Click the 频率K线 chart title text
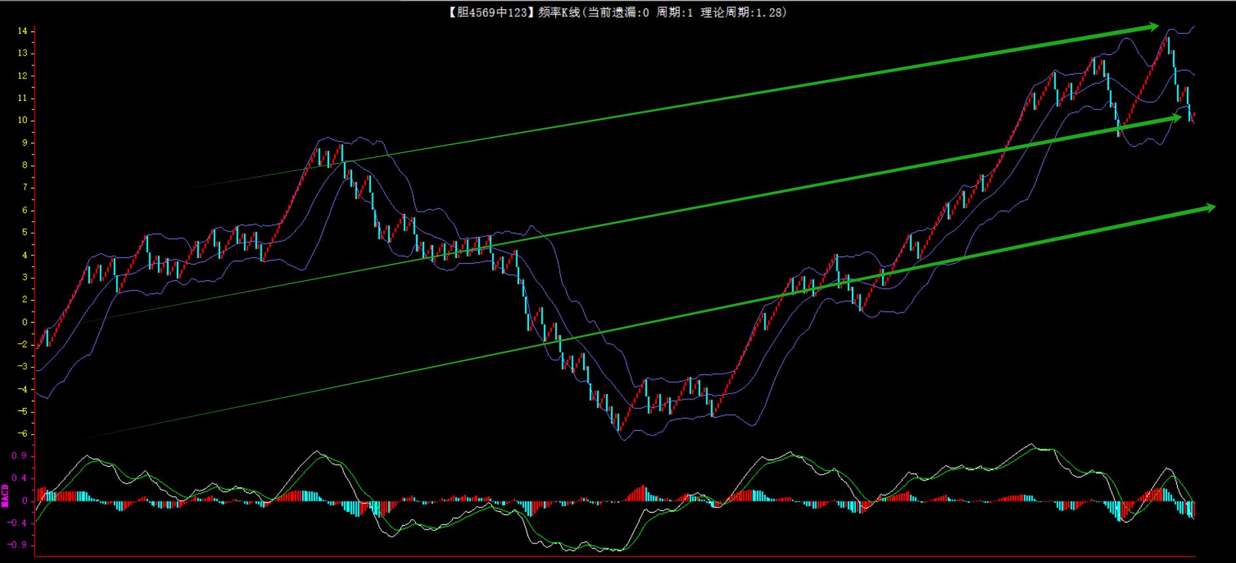1236x563 pixels. pyautogui.click(x=559, y=12)
